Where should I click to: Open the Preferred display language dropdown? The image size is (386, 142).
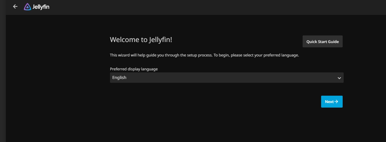click(227, 78)
